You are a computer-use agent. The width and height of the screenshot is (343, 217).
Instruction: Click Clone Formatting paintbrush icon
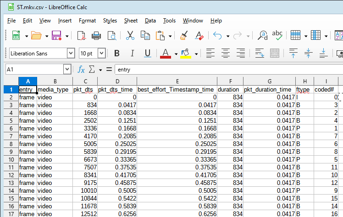click(183, 36)
